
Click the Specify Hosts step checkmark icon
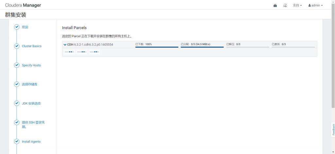point(17,65)
